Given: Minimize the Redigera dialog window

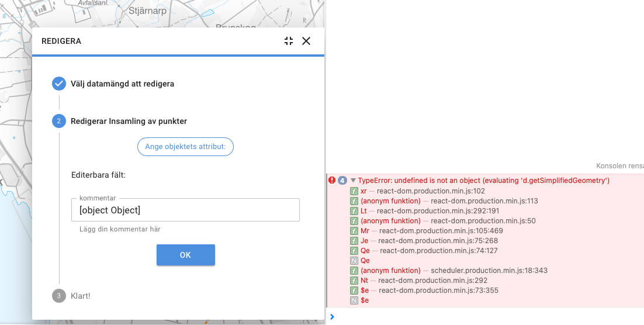Looking at the screenshot, I should coord(289,41).
